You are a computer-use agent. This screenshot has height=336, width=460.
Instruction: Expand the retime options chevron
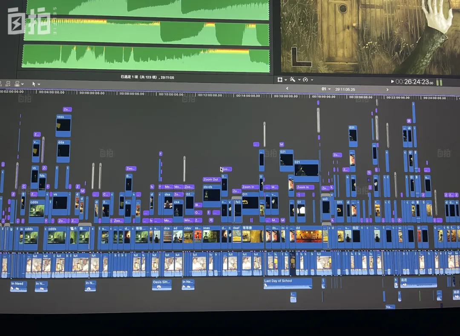coord(312,80)
